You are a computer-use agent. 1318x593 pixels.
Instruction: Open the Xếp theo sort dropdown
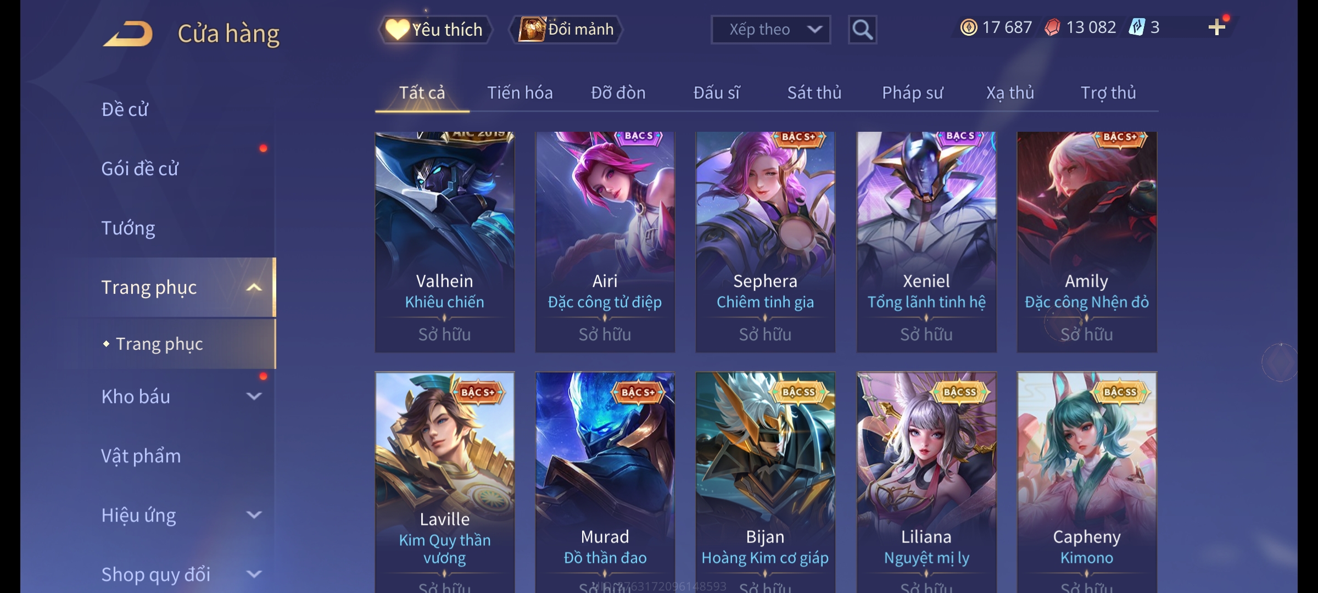(770, 30)
